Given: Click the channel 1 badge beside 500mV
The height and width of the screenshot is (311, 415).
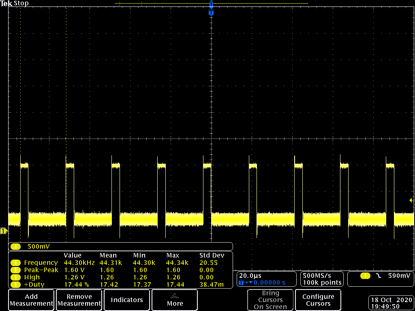Looking at the screenshot, I should [16, 246].
